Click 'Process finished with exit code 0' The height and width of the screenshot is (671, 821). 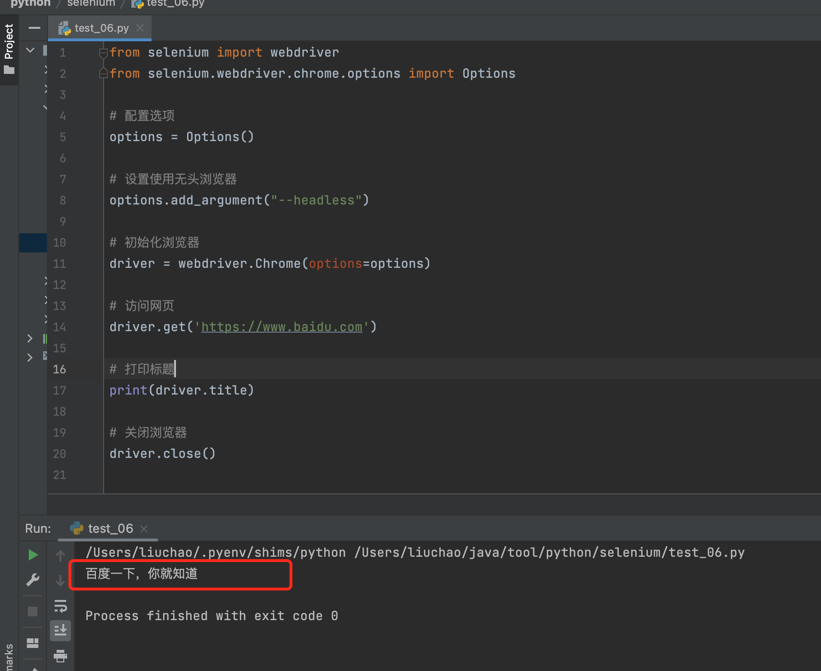[211, 616]
